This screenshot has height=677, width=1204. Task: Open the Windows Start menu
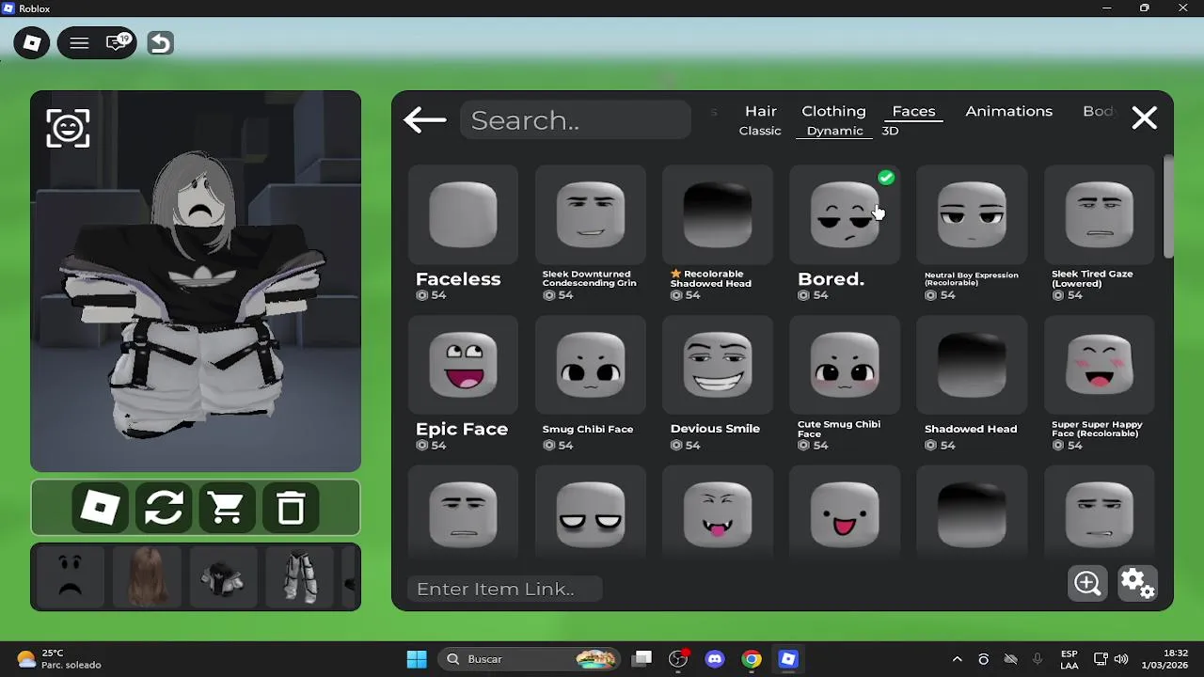pyautogui.click(x=417, y=659)
